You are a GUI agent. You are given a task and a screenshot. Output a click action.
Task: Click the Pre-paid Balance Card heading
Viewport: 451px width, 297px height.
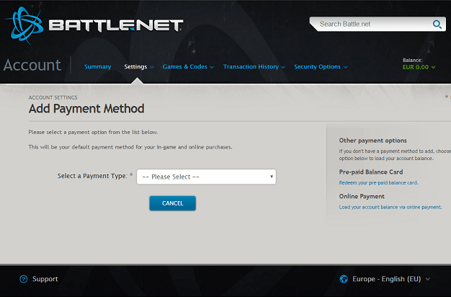[371, 172]
